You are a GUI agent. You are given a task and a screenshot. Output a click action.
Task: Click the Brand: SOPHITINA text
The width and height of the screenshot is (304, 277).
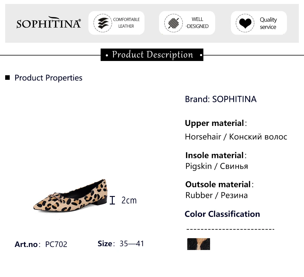click(x=221, y=99)
